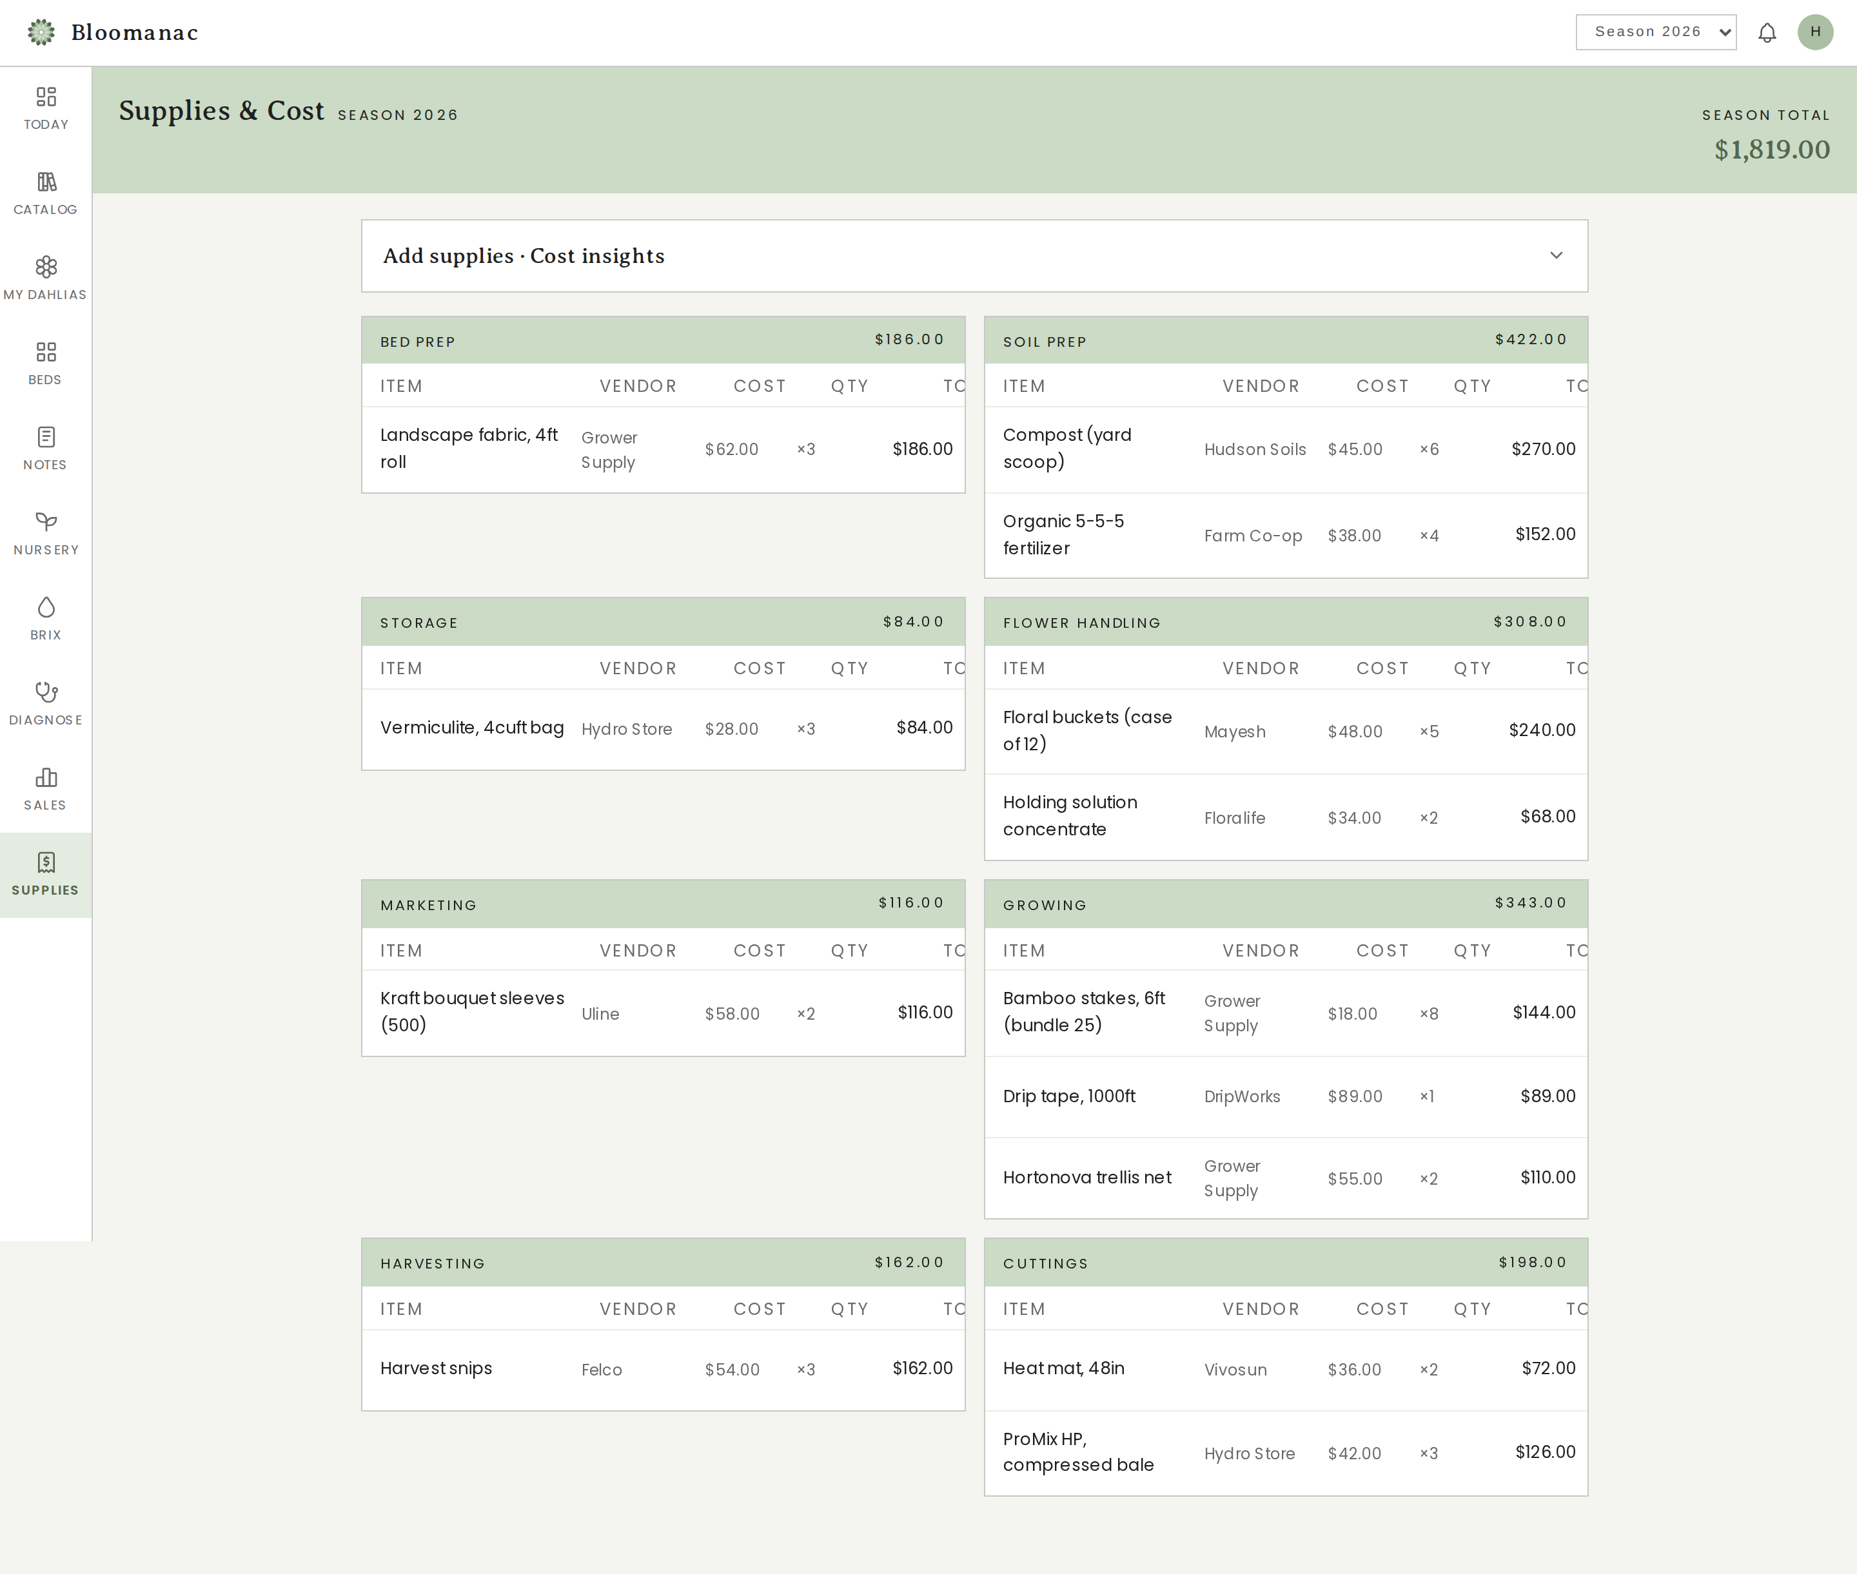This screenshot has width=1857, height=1574.
Task: Click the COST column header in Cuttings
Action: [x=1383, y=1309]
